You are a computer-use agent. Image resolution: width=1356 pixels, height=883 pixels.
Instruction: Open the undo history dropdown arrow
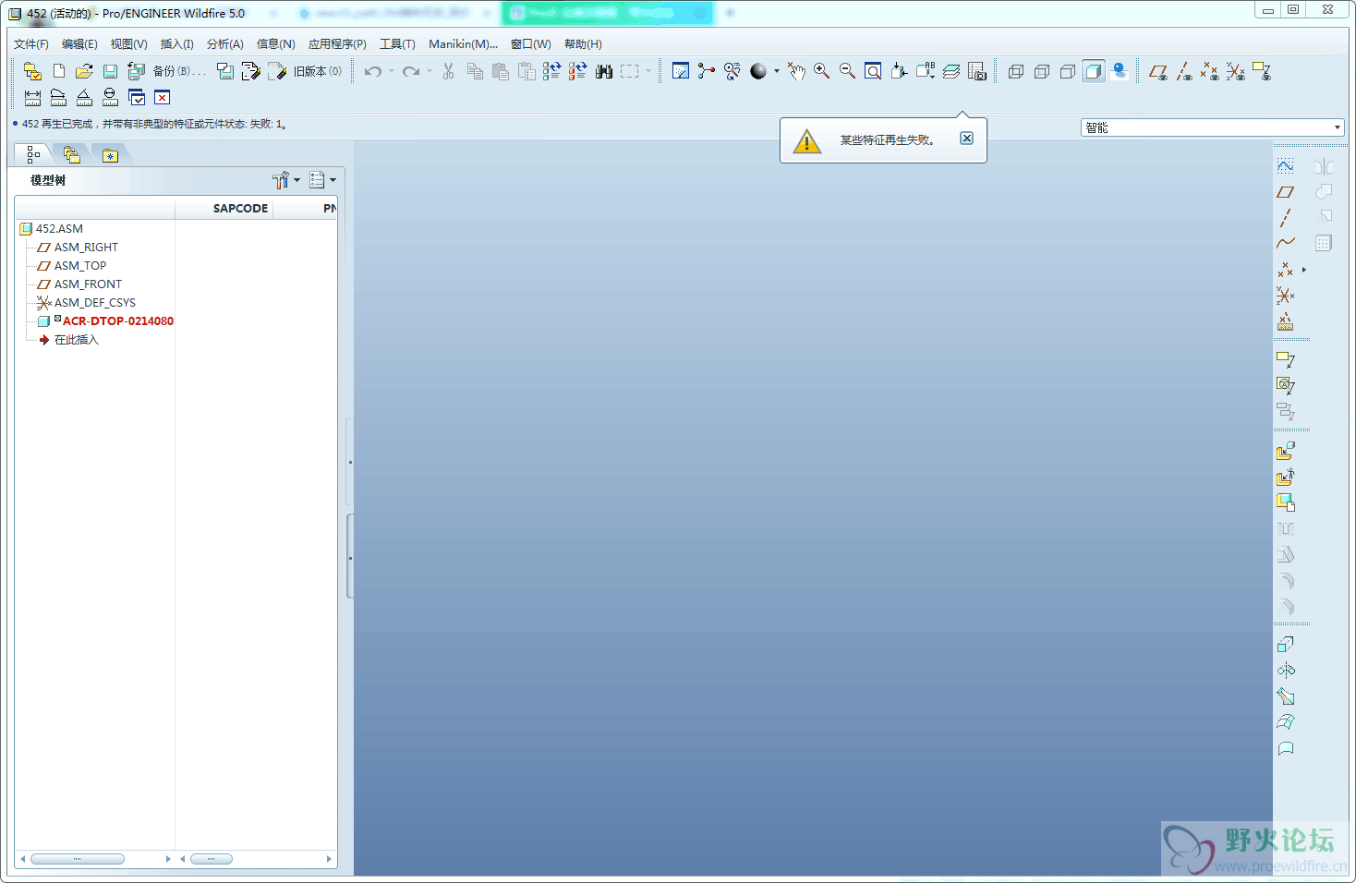click(392, 71)
